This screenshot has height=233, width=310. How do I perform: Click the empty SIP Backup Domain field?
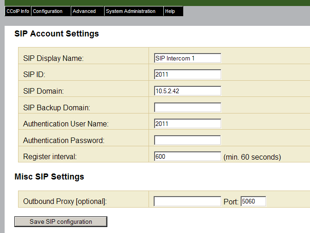[x=187, y=108]
